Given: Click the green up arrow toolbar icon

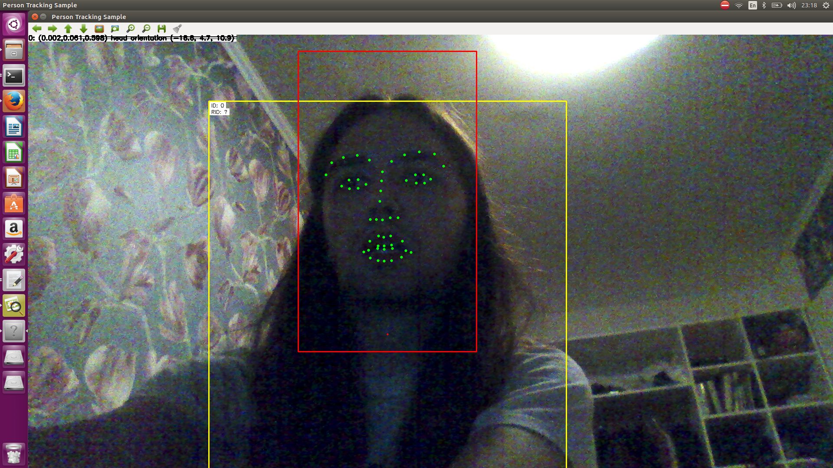Looking at the screenshot, I should pyautogui.click(x=68, y=29).
